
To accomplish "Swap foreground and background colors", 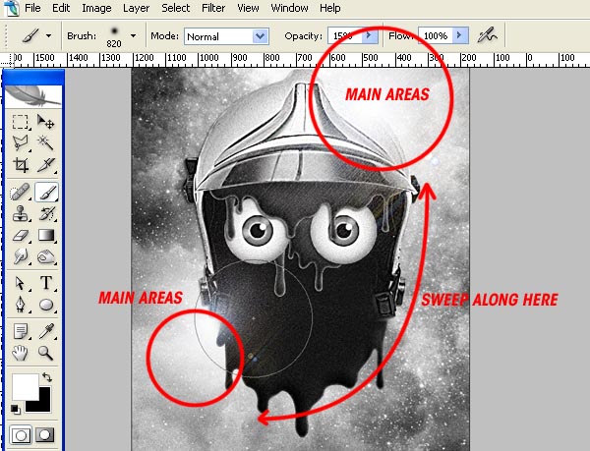I will point(46,376).
